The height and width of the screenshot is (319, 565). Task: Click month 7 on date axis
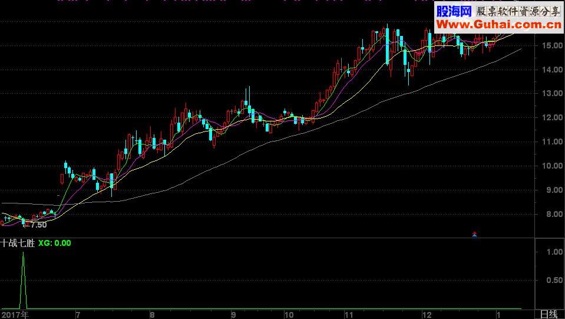[78, 315]
